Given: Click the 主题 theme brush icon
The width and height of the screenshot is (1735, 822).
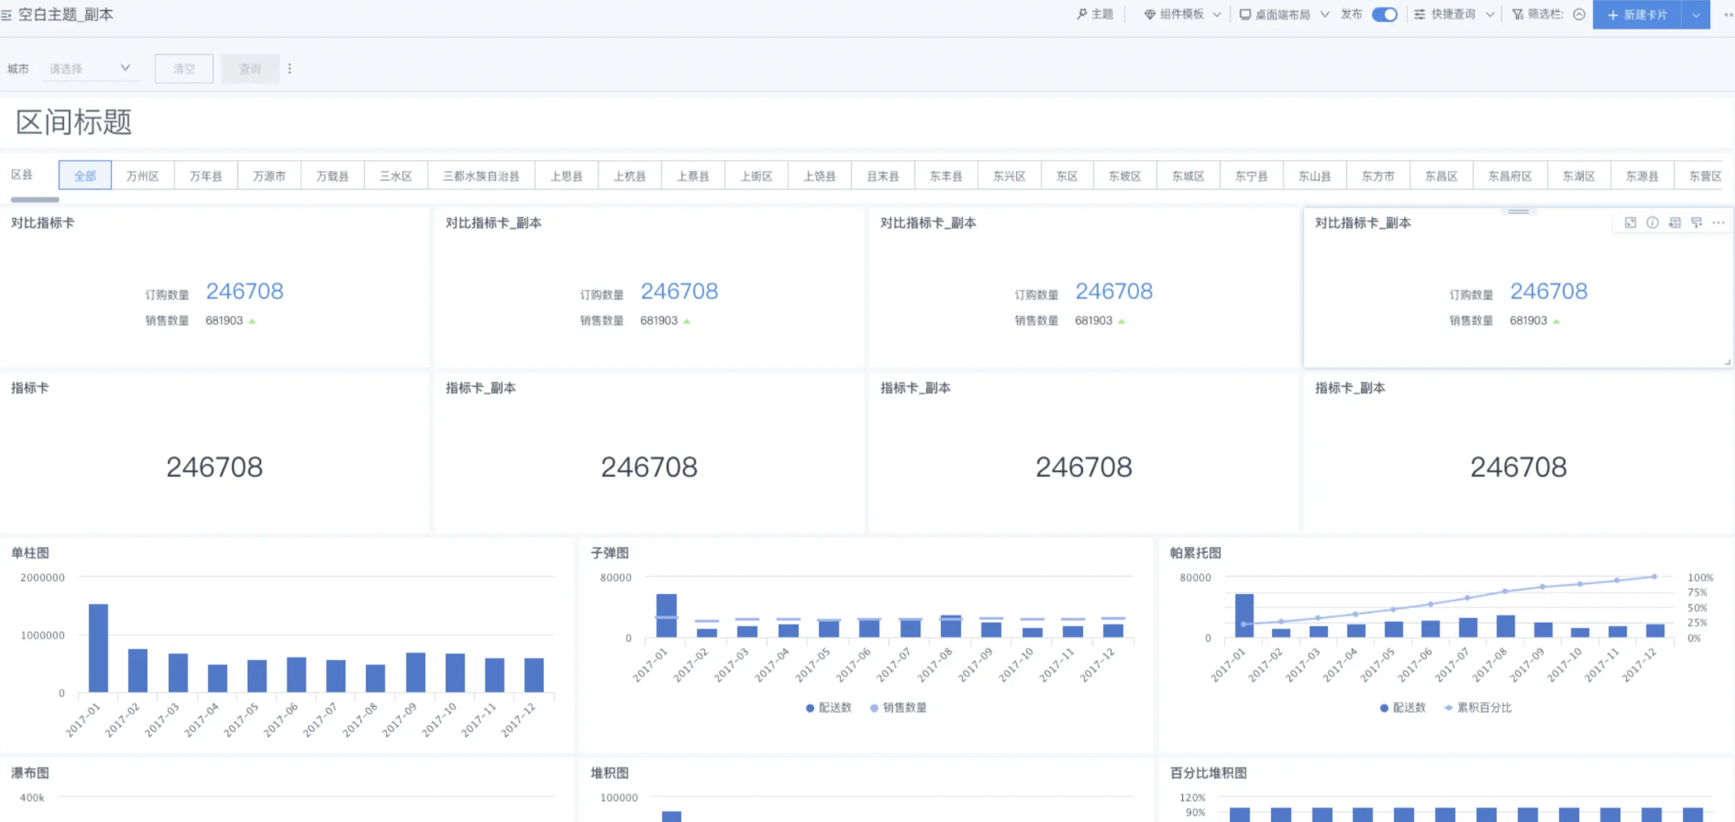Looking at the screenshot, I should (1081, 15).
